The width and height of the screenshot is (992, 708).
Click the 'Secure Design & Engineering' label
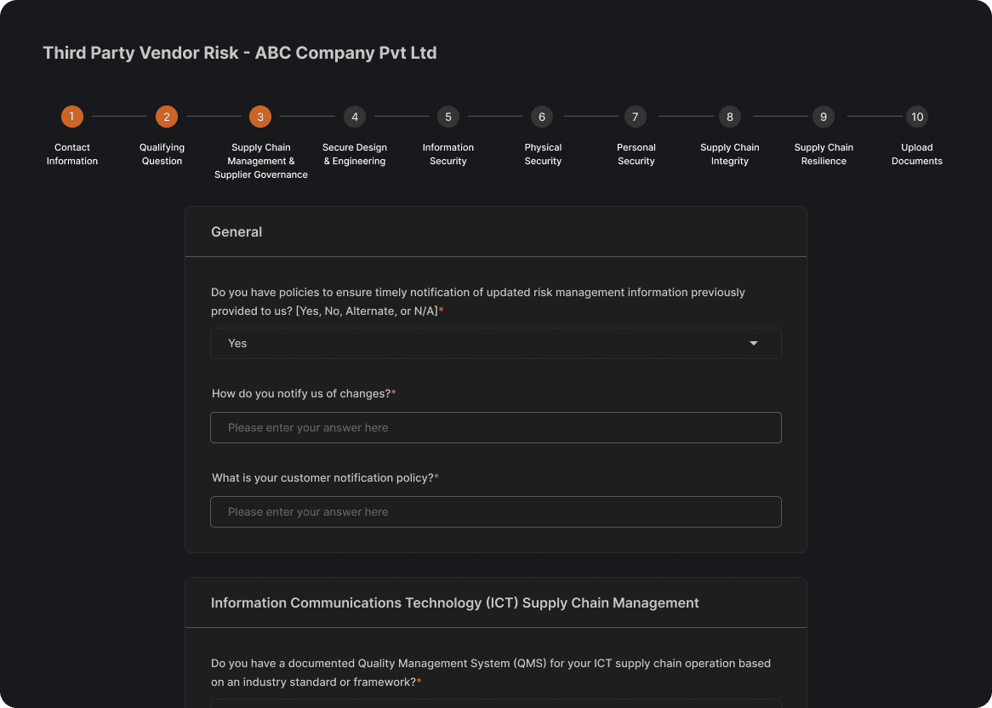pos(354,154)
